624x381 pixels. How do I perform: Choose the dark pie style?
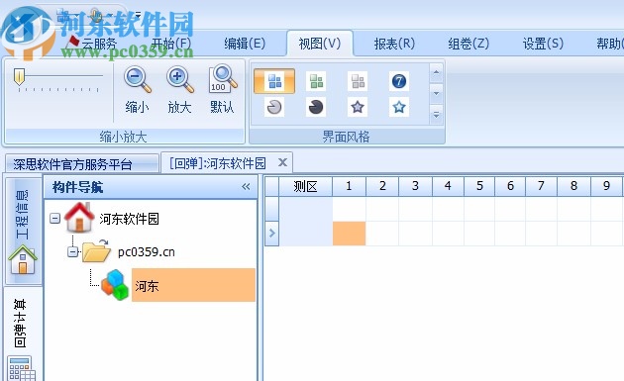[x=316, y=107]
